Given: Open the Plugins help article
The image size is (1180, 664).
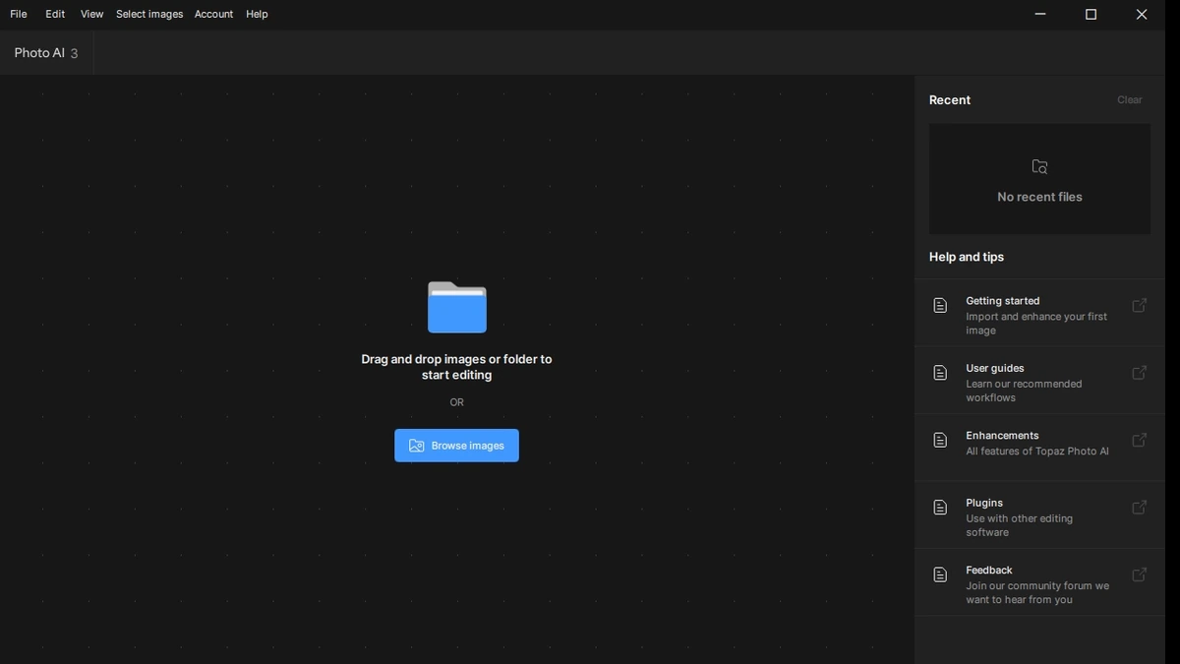Looking at the screenshot, I should click(x=1039, y=514).
